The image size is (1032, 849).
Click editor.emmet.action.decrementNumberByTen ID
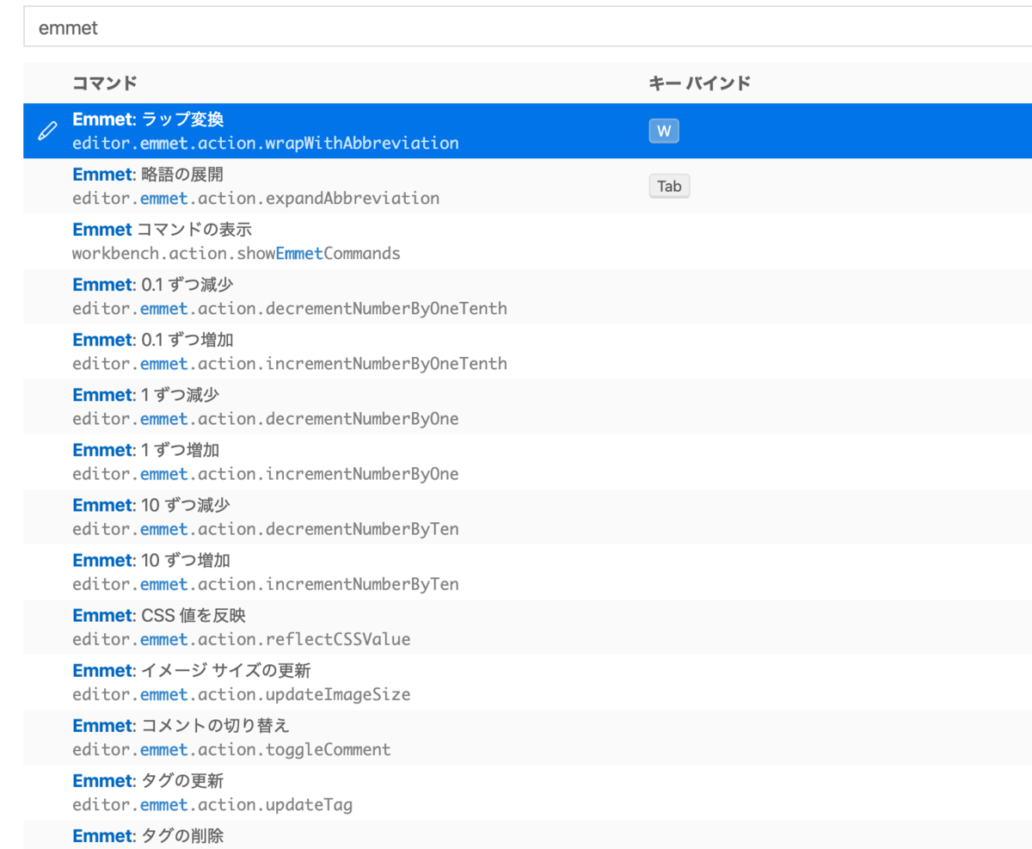click(266, 528)
